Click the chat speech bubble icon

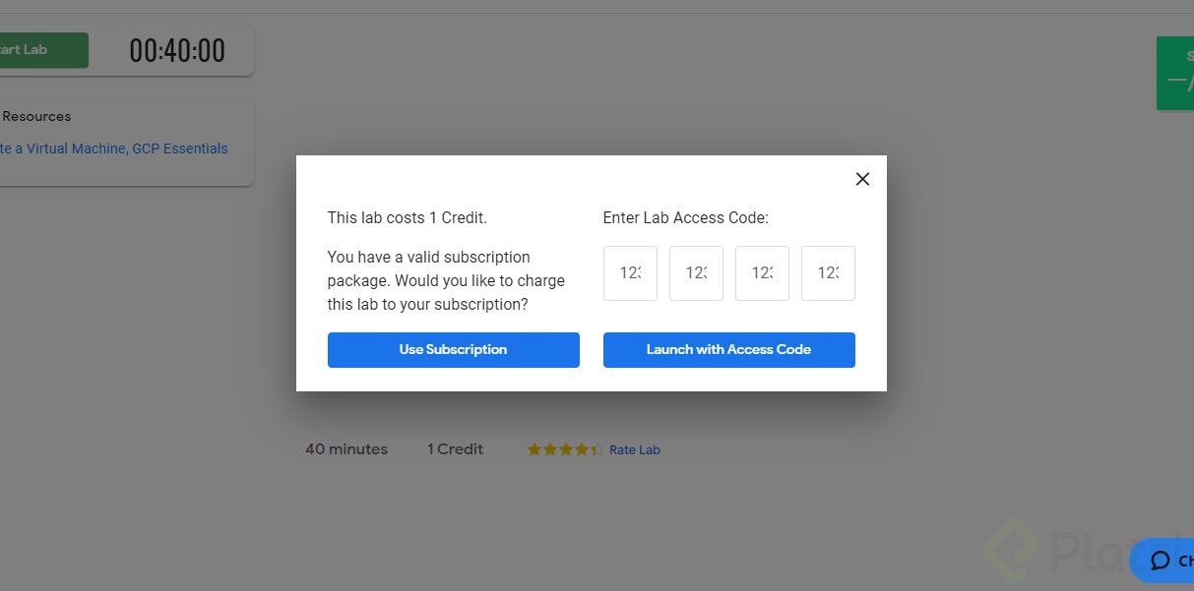(1161, 561)
